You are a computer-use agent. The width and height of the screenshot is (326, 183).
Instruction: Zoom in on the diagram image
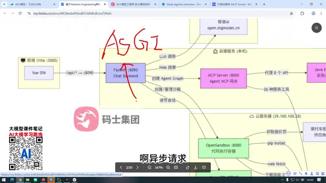pos(168,167)
